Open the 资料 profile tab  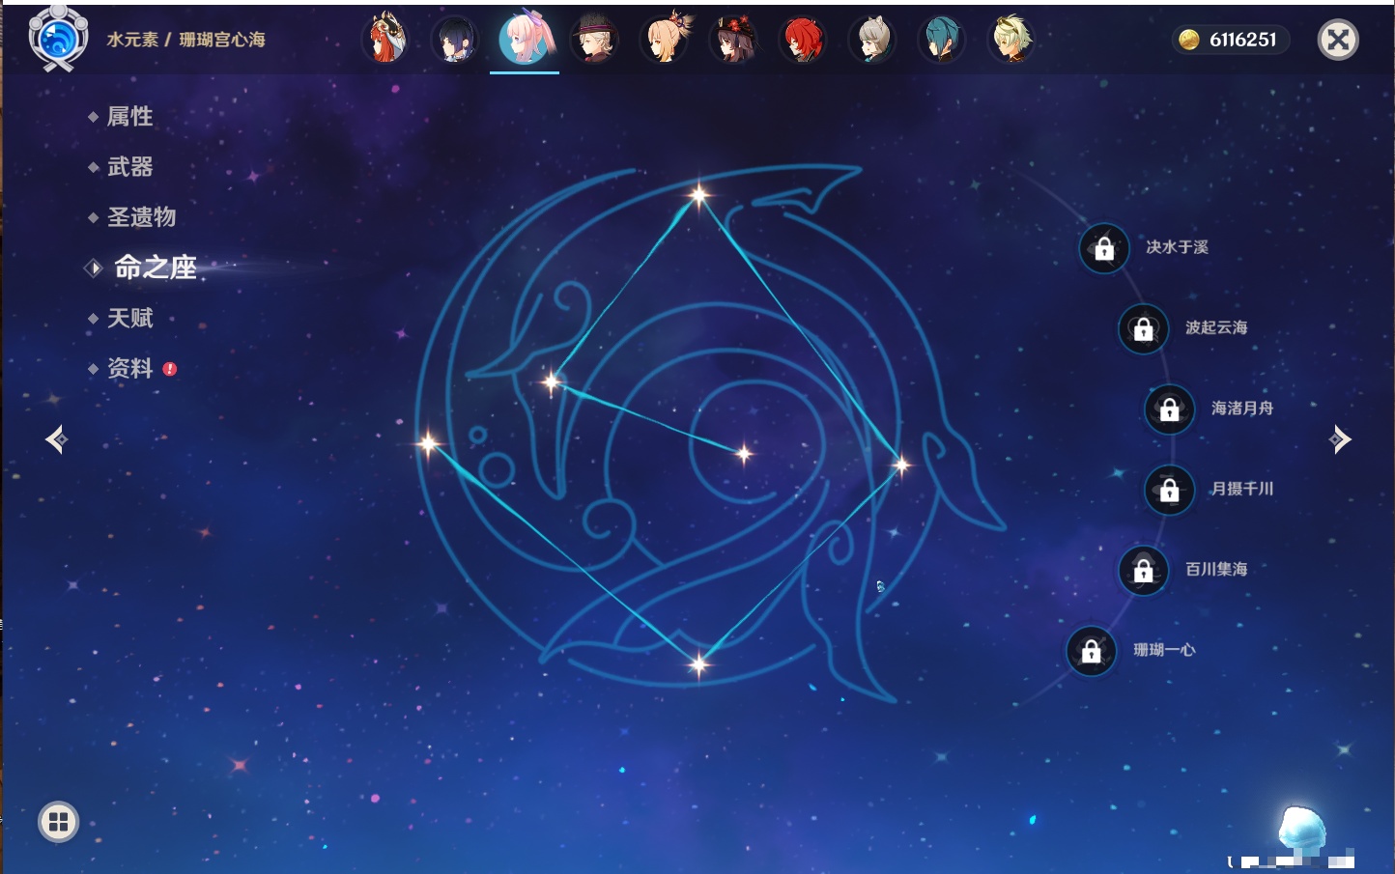pos(129,368)
